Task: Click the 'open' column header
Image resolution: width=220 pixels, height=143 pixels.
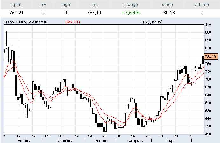Action: (17, 5)
